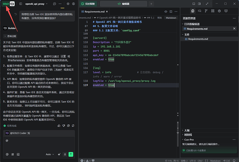Select the @SOLO Coder agent chip
Viewport: 239px width, 162px height.
(18, 133)
